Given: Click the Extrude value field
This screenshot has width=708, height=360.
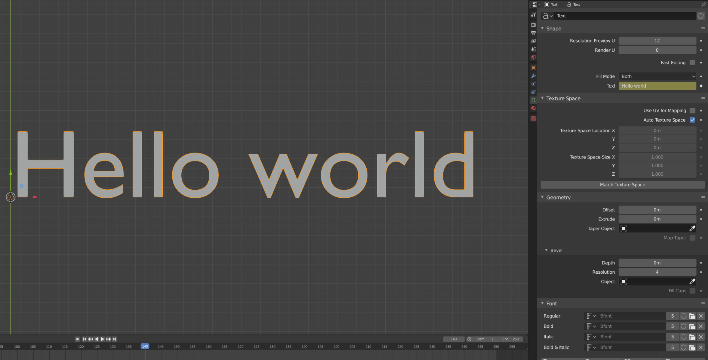Looking at the screenshot, I should 657,219.
